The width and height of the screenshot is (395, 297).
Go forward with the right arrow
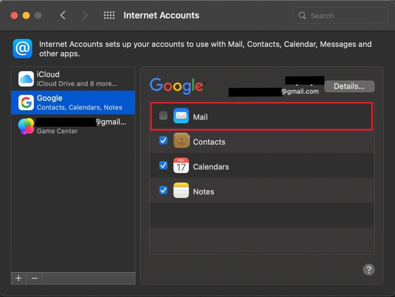coord(85,15)
